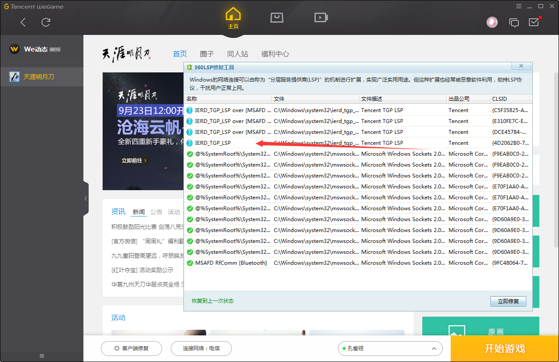Select the 公告 news tab

156,212
